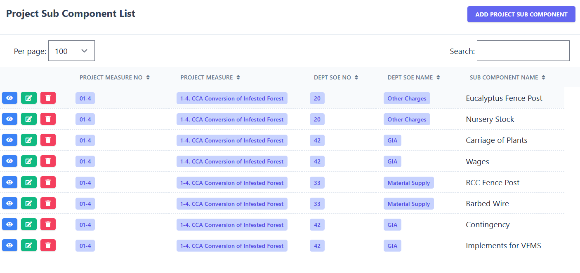
Task: Select the Other Charges badge in Nursery Stock row
Action: (x=407, y=119)
